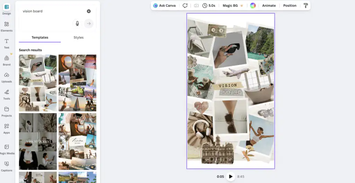Select the Eiffel Tower Vision template
This screenshot has width=355, height=183.
[77, 141]
